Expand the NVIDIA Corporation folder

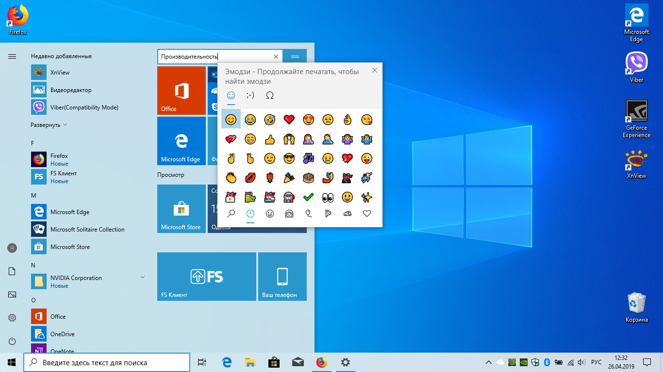[88, 281]
